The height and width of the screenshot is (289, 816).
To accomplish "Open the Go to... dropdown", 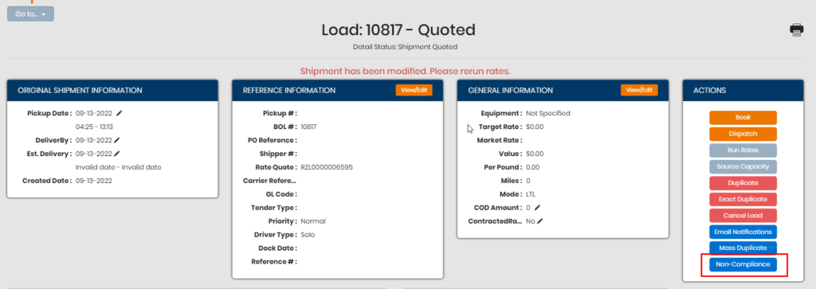I will click(x=31, y=14).
